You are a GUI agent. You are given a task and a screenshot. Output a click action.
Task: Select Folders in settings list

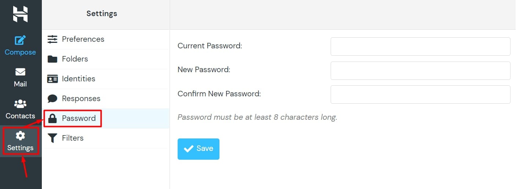pos(75,59)
